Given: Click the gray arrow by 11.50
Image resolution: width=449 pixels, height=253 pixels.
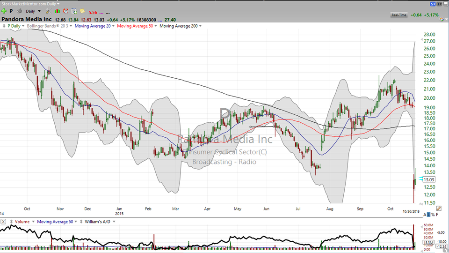Looking at the screenshot, I should (420, 203).
